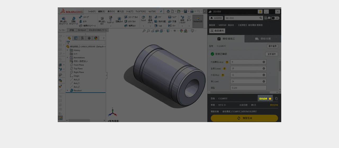Viewport: 339px width, 148px height.
Task: Click the Save icon in top toolbar
Action: [185, 11]
